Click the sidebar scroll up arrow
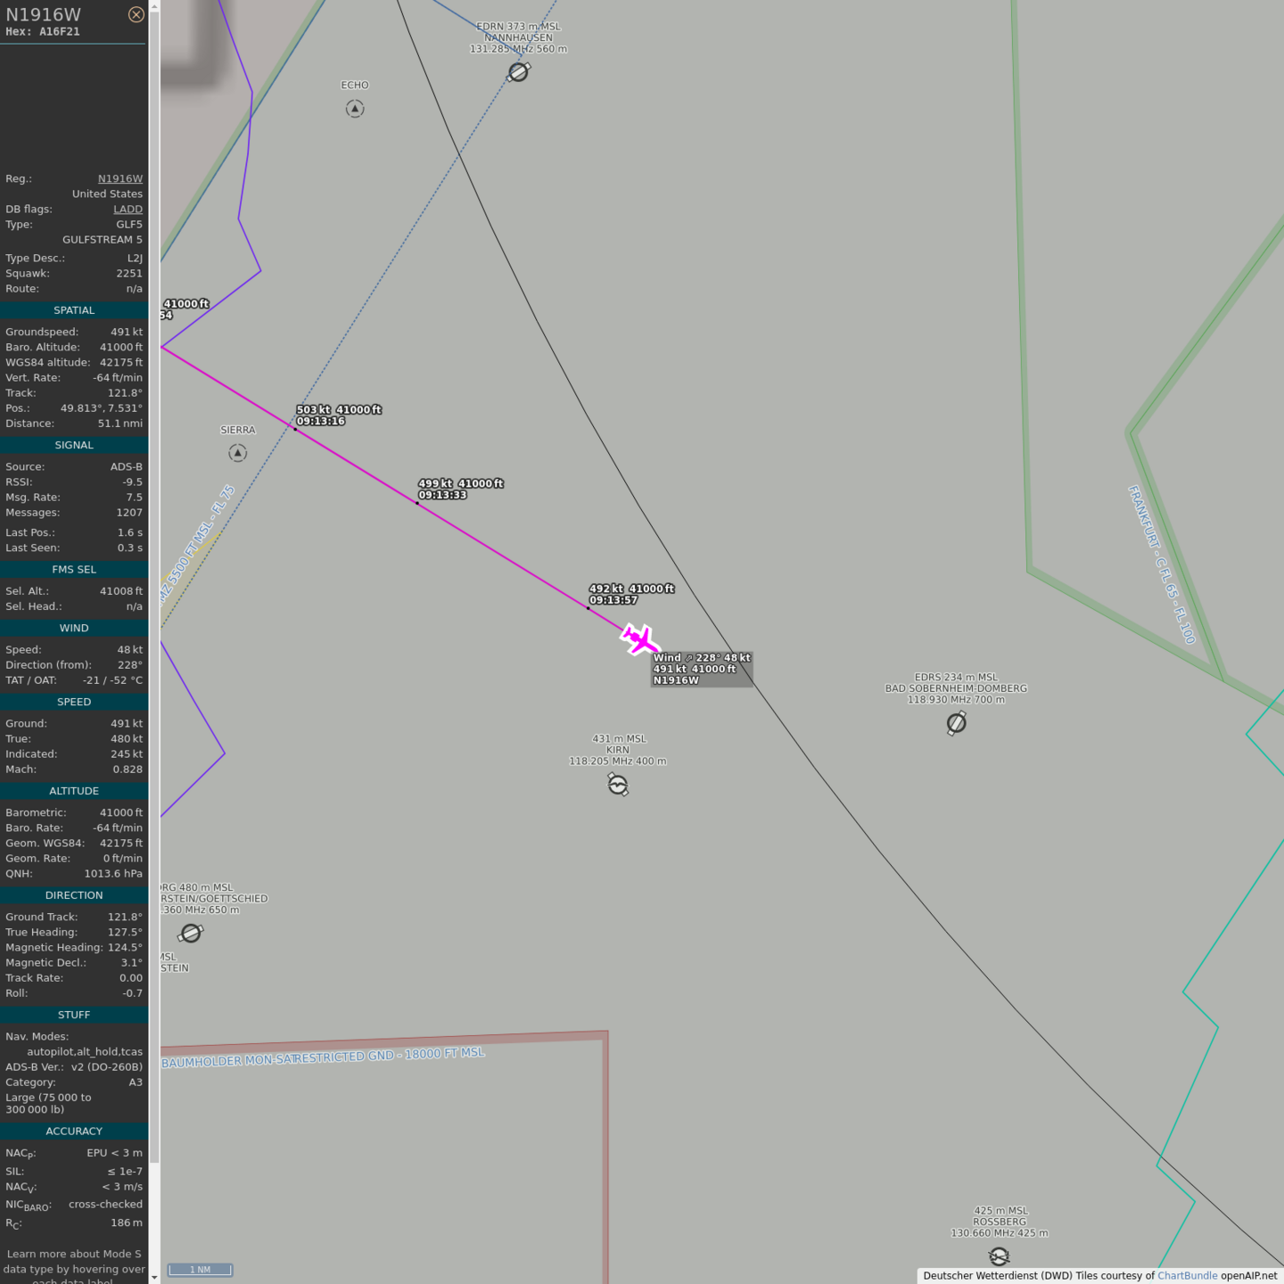 tap(154, 6)
